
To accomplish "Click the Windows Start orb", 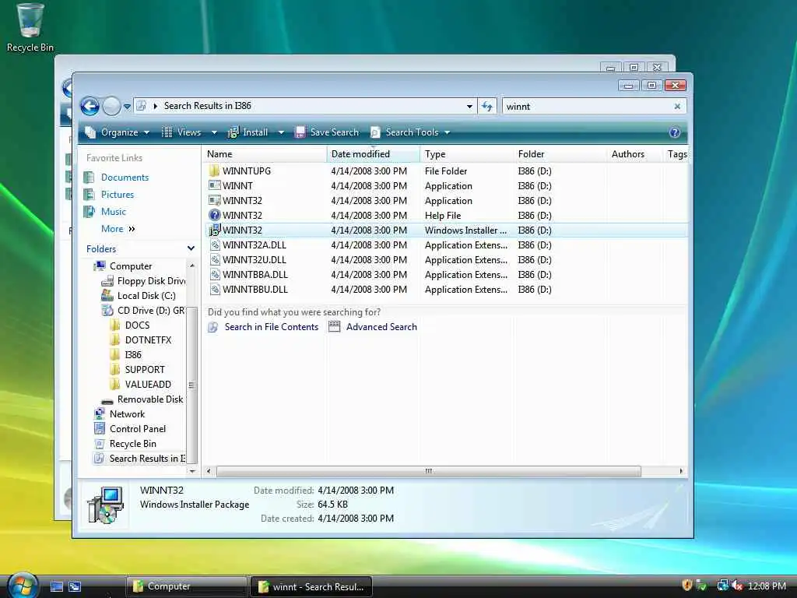I will pyautogui.click(x=23, y=586).
